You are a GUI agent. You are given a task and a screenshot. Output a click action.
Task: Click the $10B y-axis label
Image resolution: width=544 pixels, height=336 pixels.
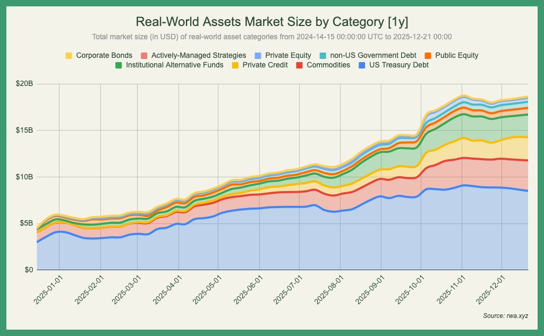[x=24, y=177]
